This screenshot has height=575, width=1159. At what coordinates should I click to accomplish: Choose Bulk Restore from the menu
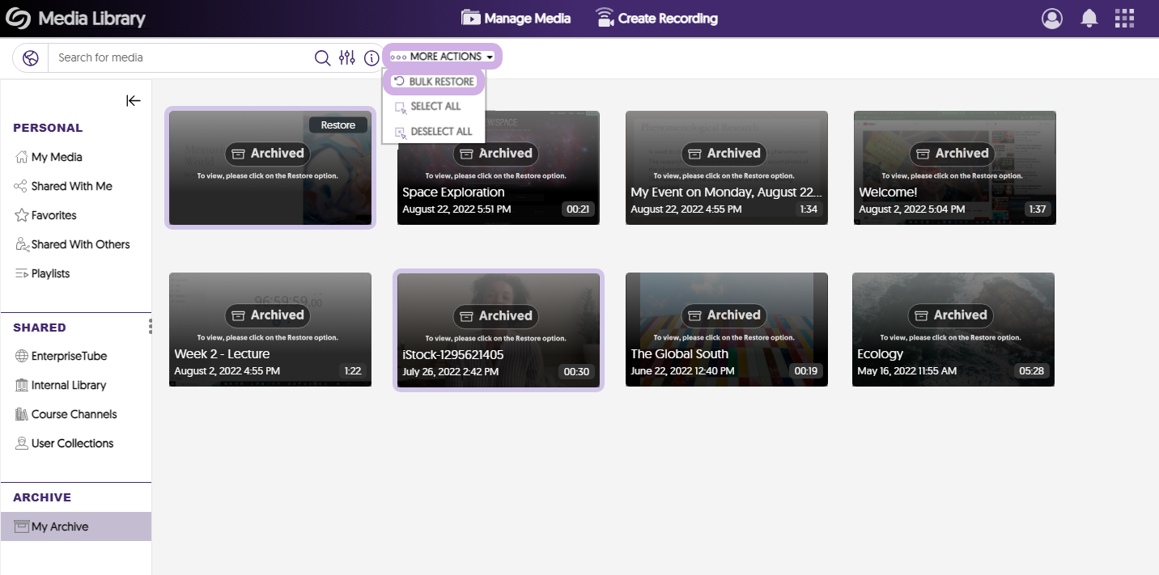click(434, 82)
